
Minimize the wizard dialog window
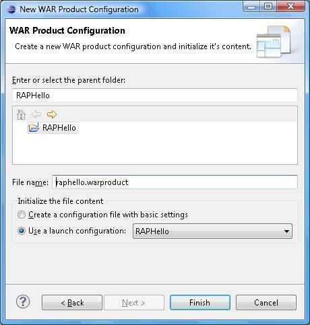(251, 7)
